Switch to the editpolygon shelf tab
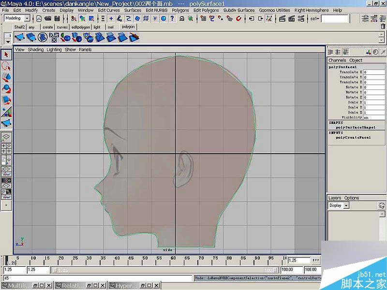Image resolution: width=387 pixels, height=290 pixels. [x=80, y=28]
